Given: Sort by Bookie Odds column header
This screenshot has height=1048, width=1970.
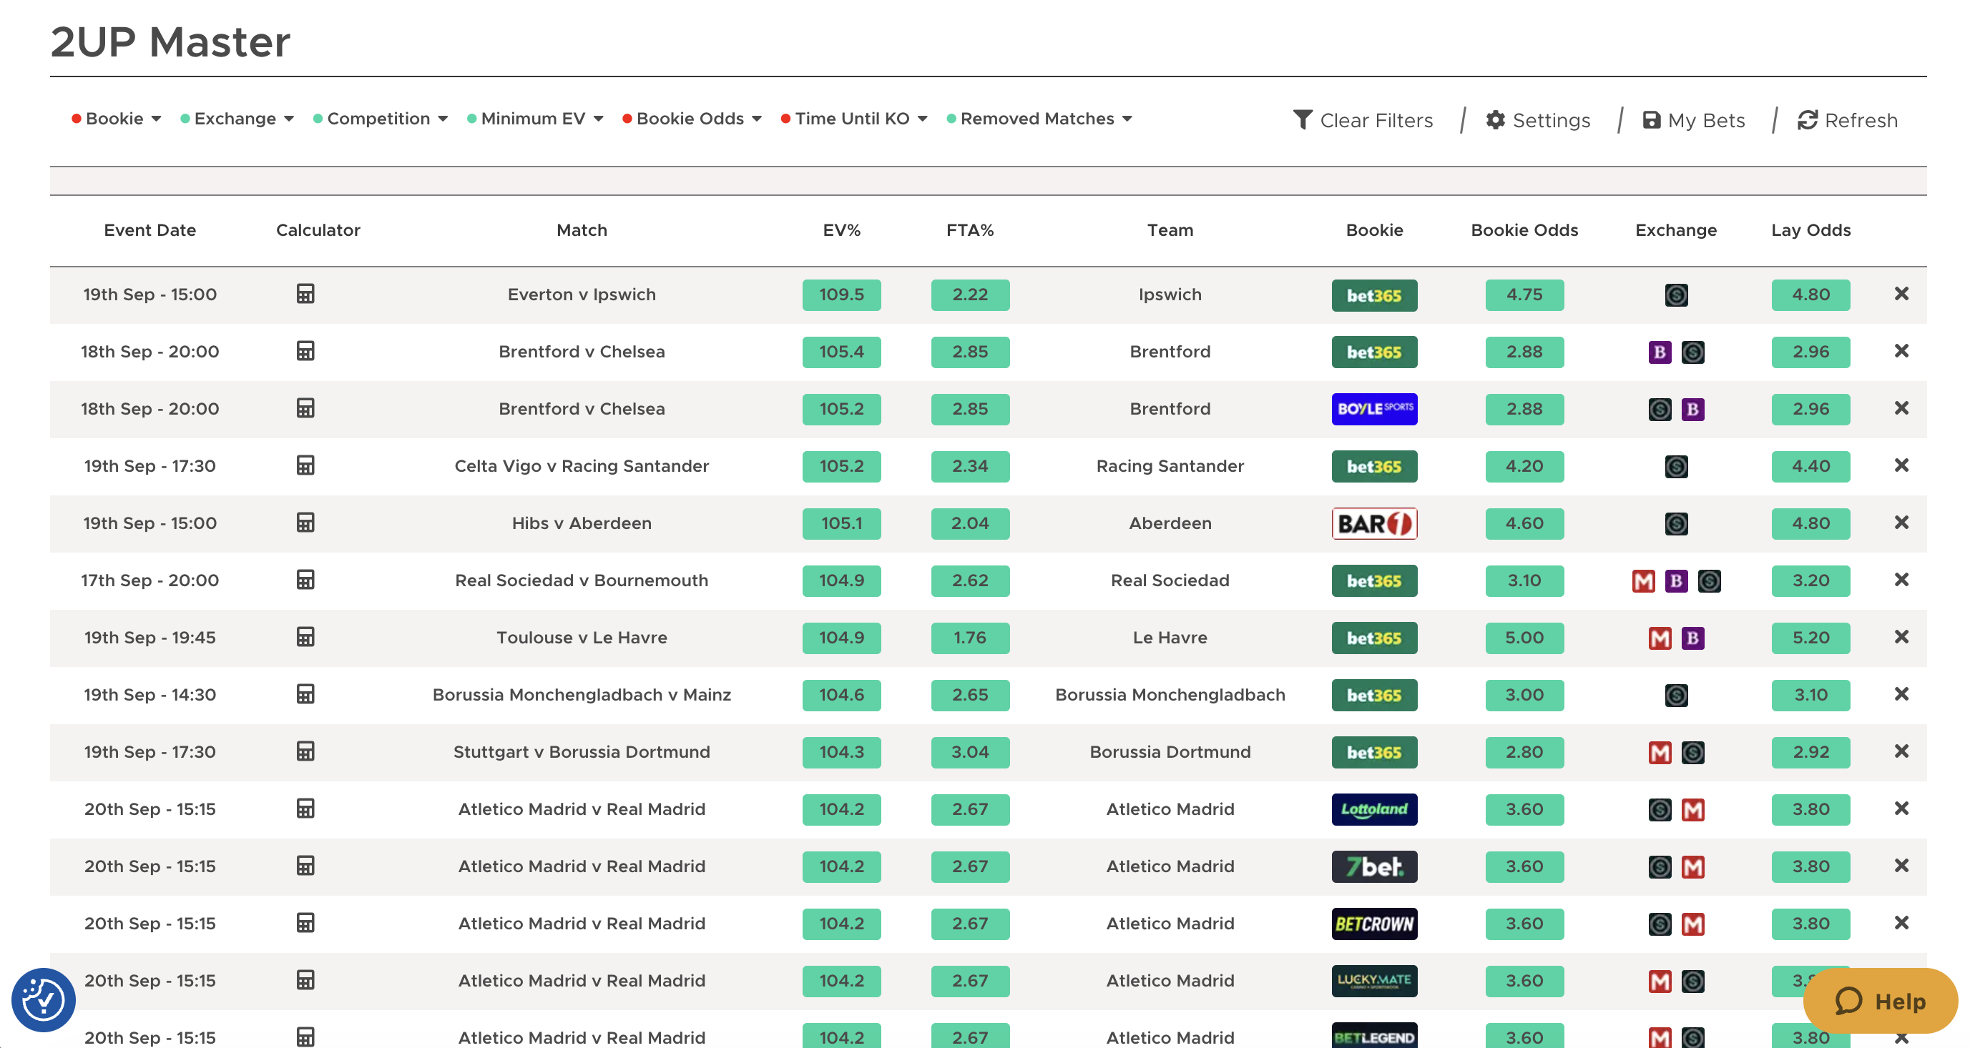Looking at the screenshot, I should pos(1524,230).
